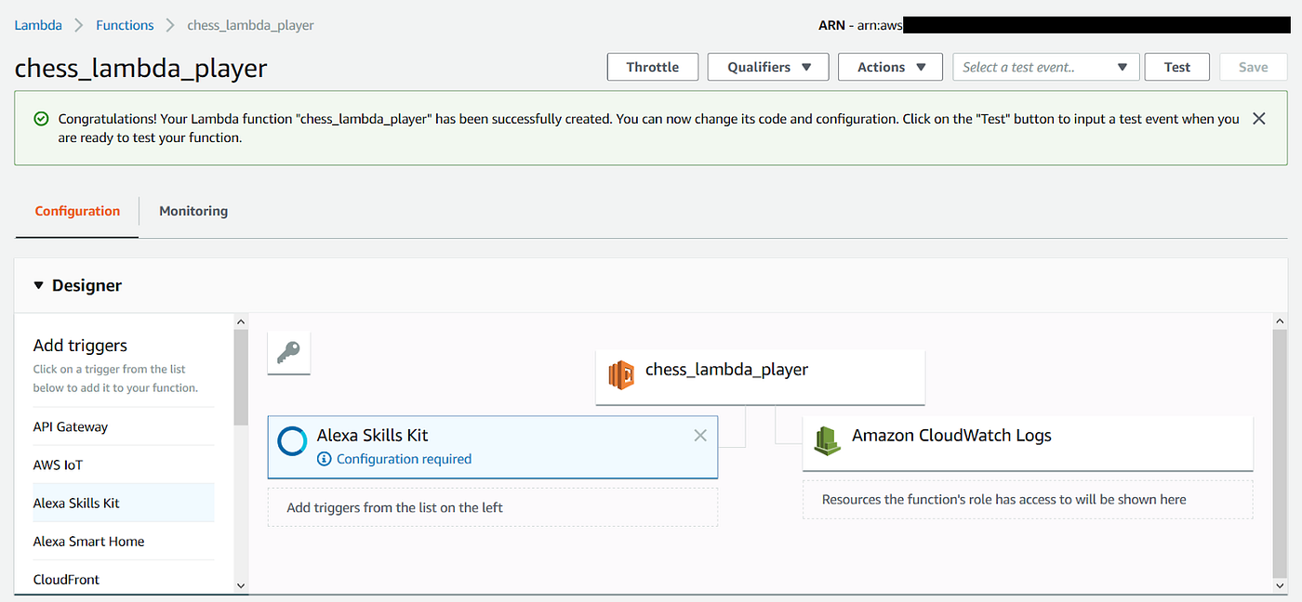The height and width of the screenshot is (602, 1302).
Task: Dismiss the congratulations banner
Action: point(1258,118)
